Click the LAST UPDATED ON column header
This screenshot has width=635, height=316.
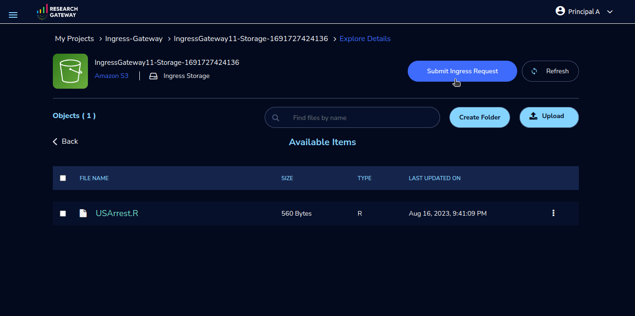[435, 178]
